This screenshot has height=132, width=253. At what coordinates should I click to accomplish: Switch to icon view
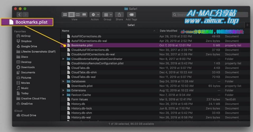[65, 15]
